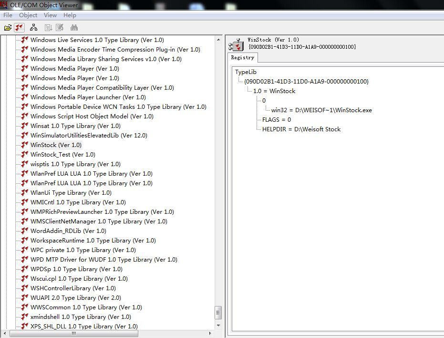Select xmindshell 1.0 Type Library entry
Viewport: 444px width, 338px height.
81,317
